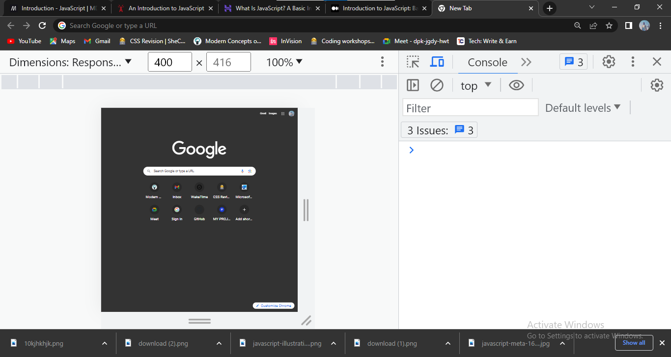671x357 pixels.
Task: Close the DevTools panel
Action: pos(657,62)
